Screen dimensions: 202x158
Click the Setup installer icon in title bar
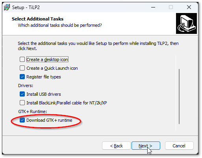point(7,7)
